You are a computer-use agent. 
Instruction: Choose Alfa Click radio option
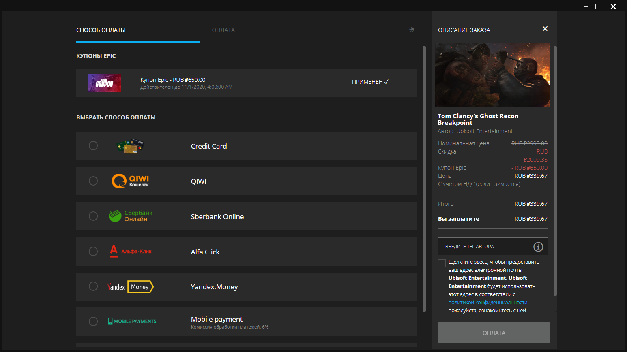pos(93,252)
